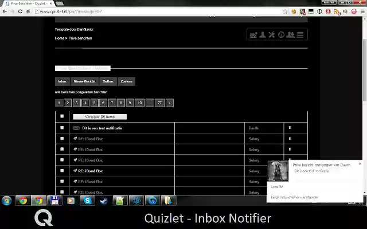Click the red circular extension icon
The height and width of the screenshot is (229, 367).
(328, 11)
